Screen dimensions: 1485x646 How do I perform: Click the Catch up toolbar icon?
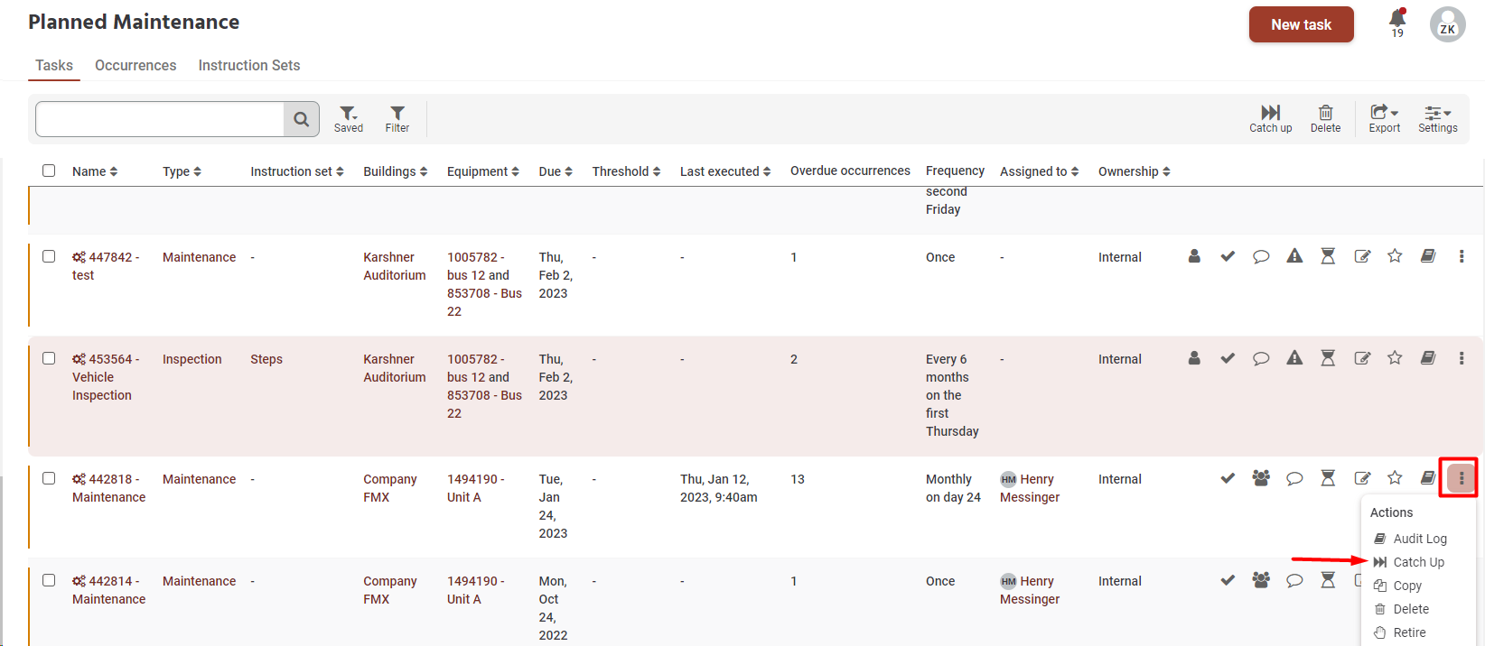coord(1270,118)
